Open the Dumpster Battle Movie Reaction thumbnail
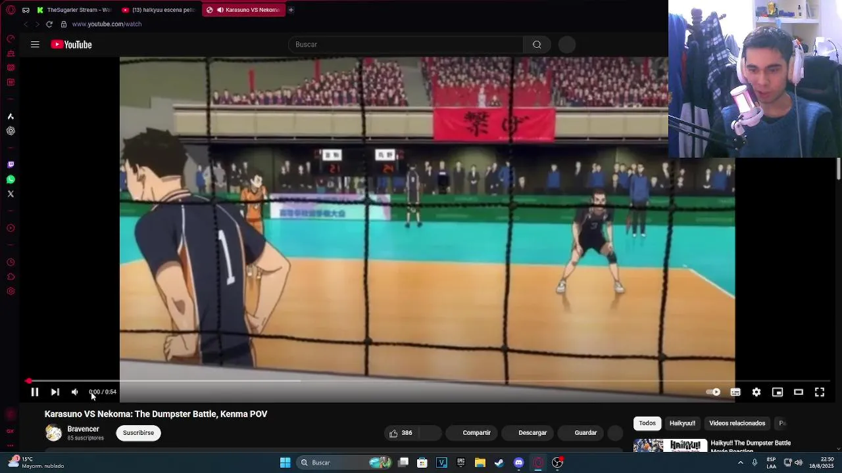The height and width of the screenshot is (473, 842). [x=670, y=446]
